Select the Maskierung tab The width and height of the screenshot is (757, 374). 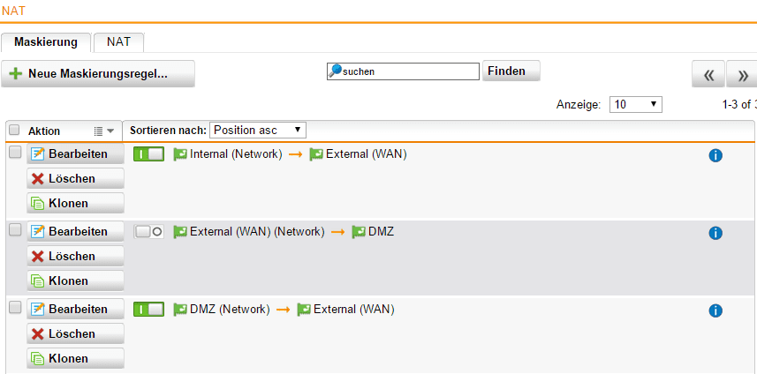(46, 41)
